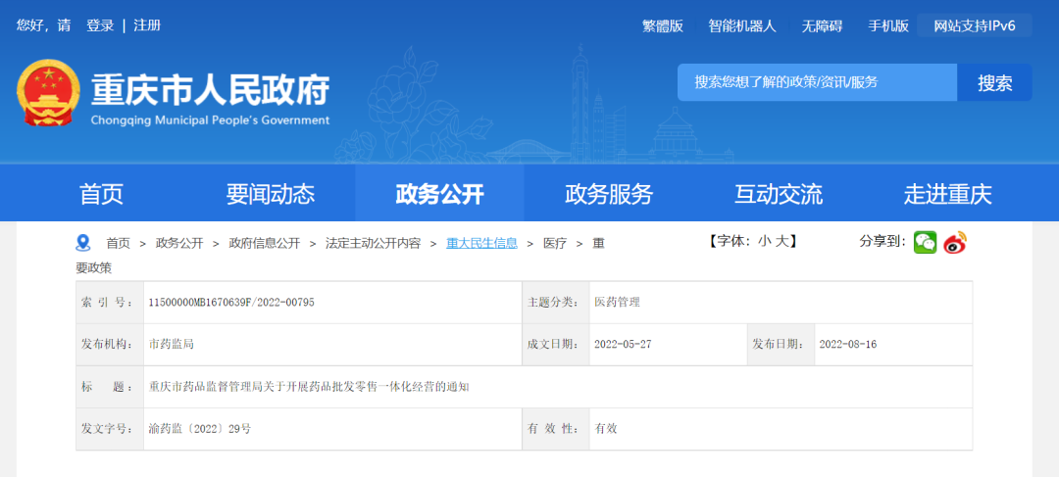Set font size to 大
Image resolution: width=1059 pixels, height=477 pixels.
(x=782, y=242)
